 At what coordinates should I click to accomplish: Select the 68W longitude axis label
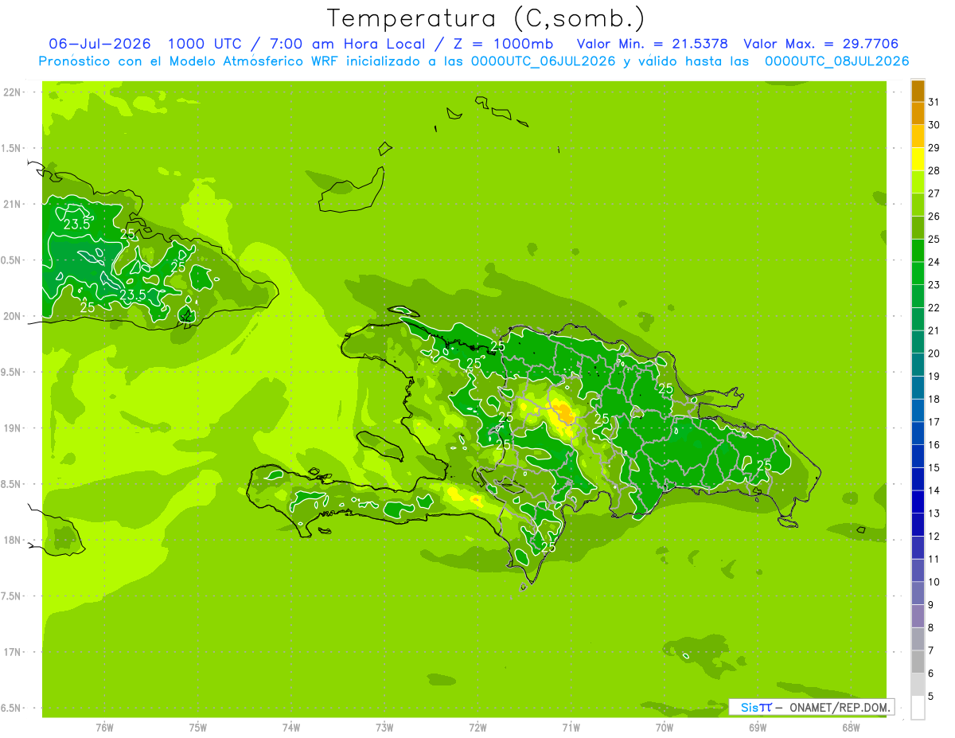click(x=851, y=728)
